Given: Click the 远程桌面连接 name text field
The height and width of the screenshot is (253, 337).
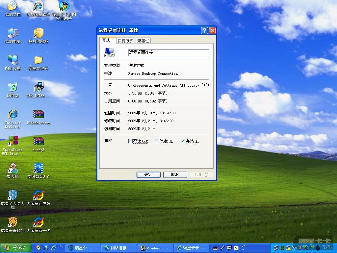Looking at the screenshot, I should [x=168, y=53].
